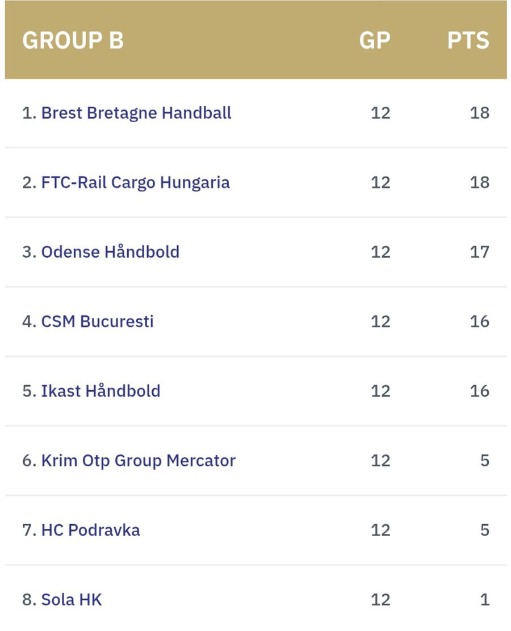Select Sola HK's 1 point value
511x631 pixels.
coord(485,599)
